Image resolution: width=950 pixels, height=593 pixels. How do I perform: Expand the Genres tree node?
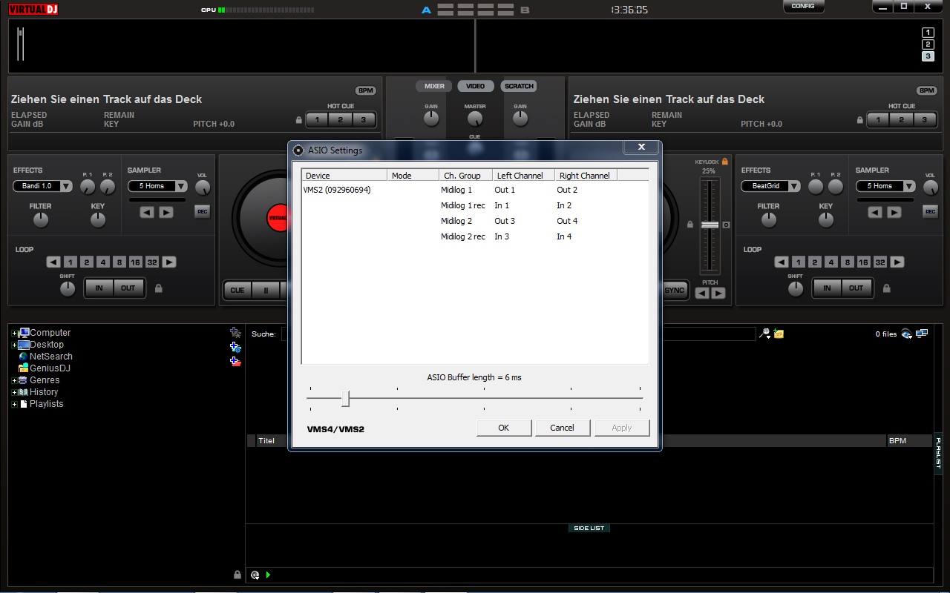(x=14, y=380)
